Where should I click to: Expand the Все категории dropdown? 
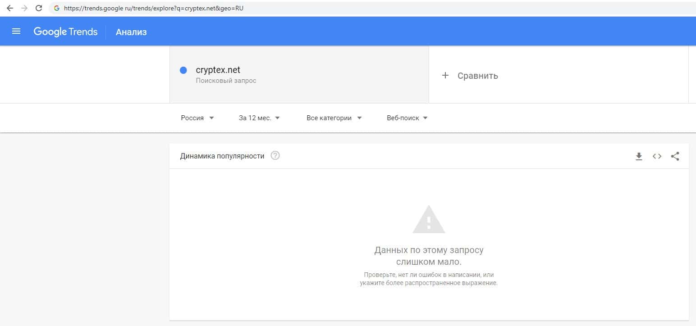tap(334, 118)
